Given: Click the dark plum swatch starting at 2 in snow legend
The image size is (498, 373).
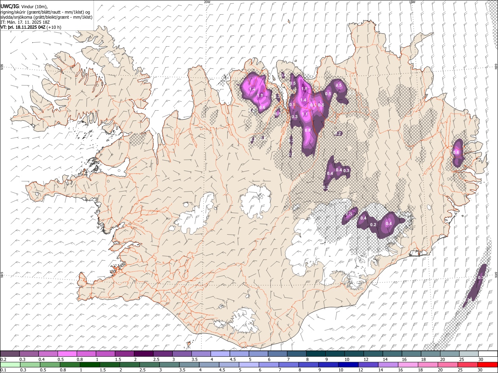Looking at the screenshot, I should point(143,354).
